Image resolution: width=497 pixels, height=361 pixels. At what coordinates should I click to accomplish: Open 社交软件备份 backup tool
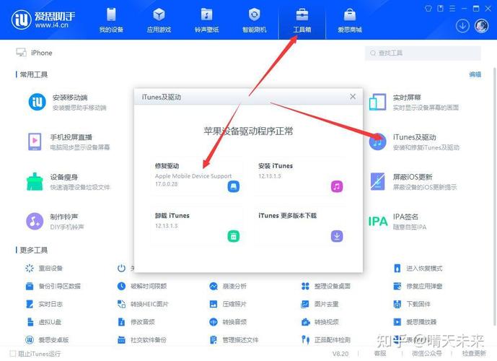[141, 340]
